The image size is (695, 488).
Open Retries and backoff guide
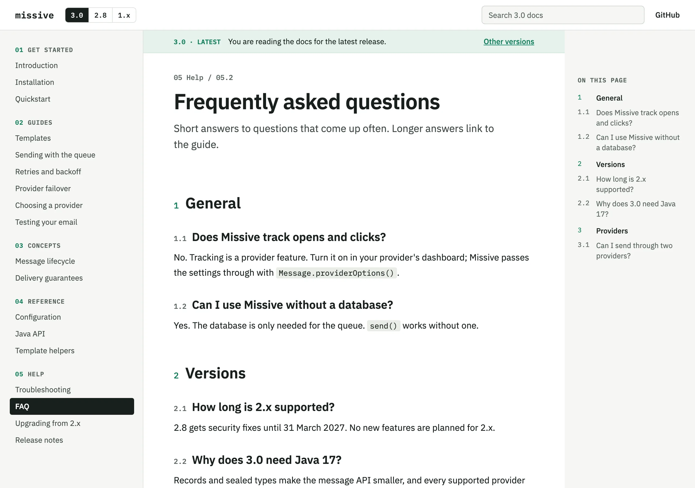coord(48,171)
